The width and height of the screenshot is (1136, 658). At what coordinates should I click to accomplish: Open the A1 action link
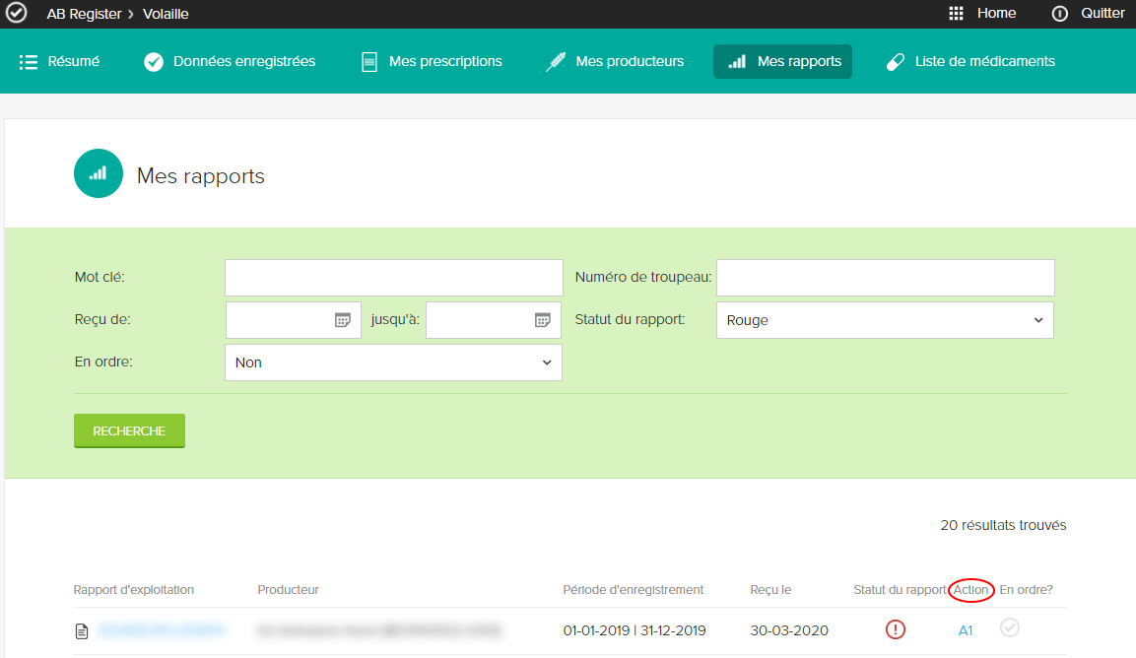click(966, 630)
